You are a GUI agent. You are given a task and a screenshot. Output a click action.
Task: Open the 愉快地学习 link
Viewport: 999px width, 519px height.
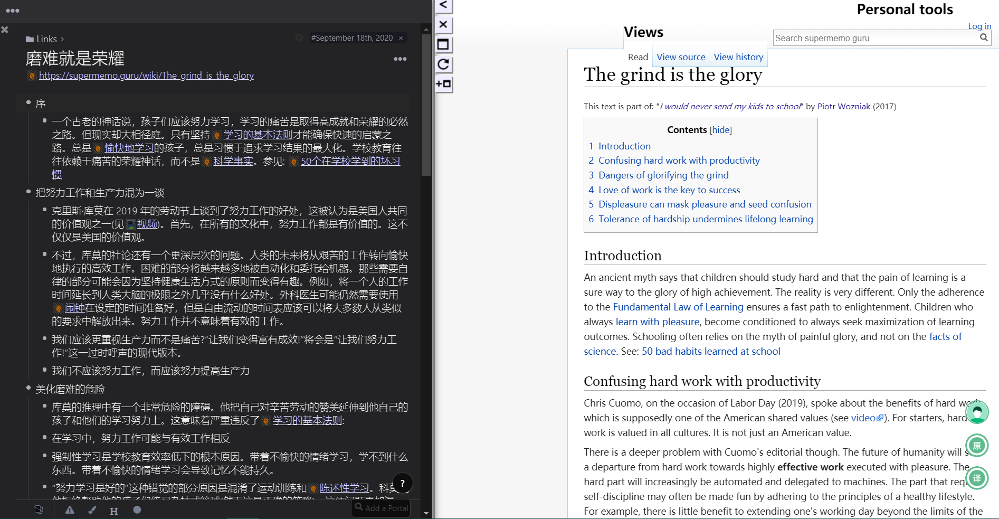tap(129, 148)
